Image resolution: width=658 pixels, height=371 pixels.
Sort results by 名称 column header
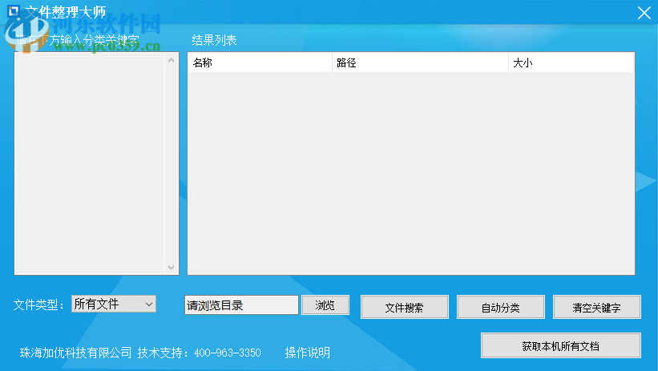tap(260, 63)
